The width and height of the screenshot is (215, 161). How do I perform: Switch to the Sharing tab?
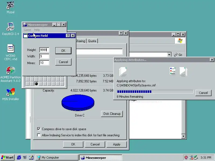80,41
